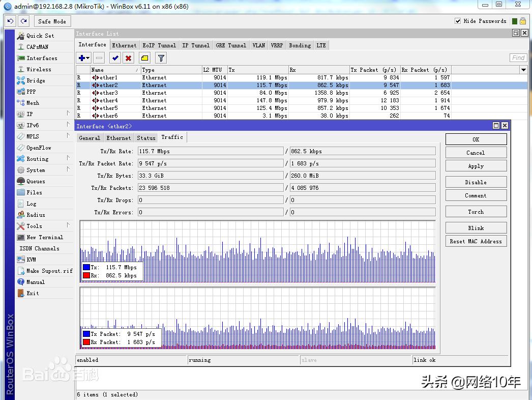Image resolution: width=532 pixels, height=400 pixels.
Task: Click the blue Tx legend swatch
Action: [86, 267]
